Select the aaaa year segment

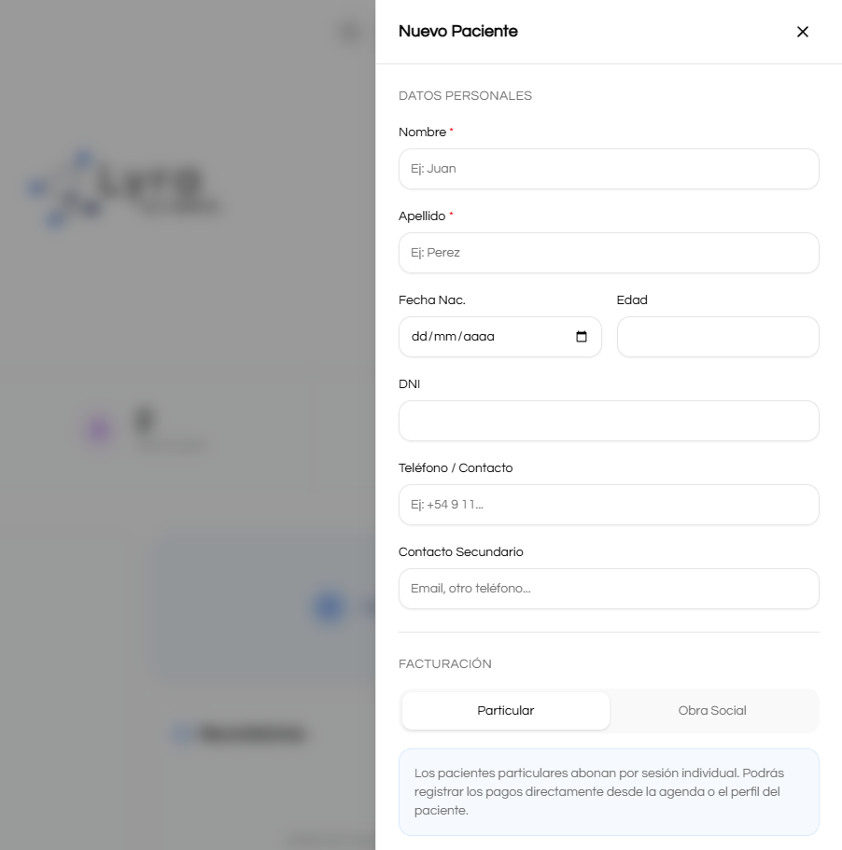click(x=479, y=337)
